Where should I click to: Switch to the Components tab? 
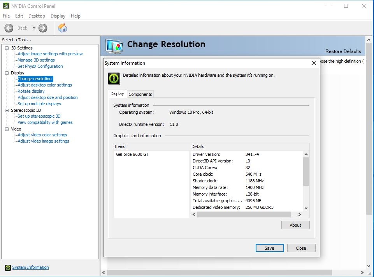140,94
